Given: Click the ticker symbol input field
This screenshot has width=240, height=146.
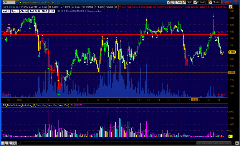Looking at the screenshot, I should [x=9, y=2].
